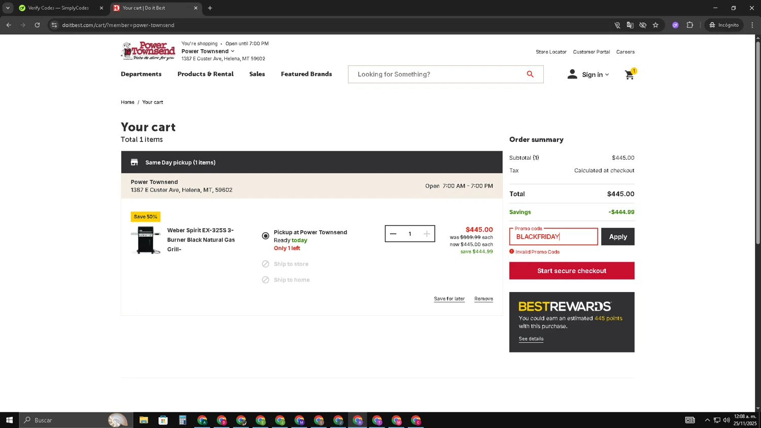Click See details in BestRewards box
Viewport: 761px width, 428px height.
(x=531, y=339)
